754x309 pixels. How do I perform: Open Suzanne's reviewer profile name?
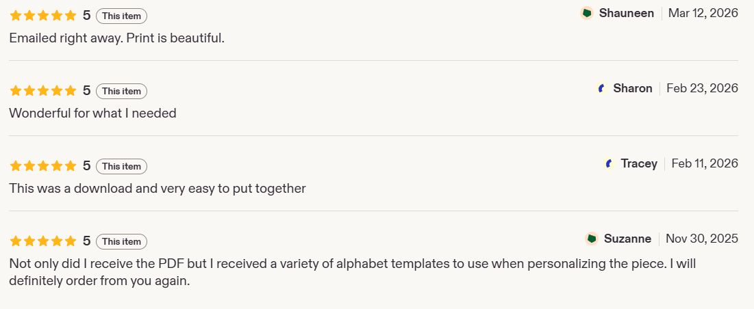pyautogui.click(x=627, y=239)
